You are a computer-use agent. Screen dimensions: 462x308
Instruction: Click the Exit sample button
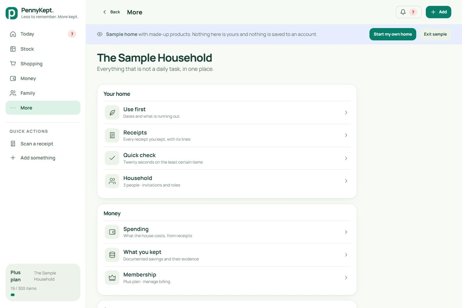pos(435,34)
